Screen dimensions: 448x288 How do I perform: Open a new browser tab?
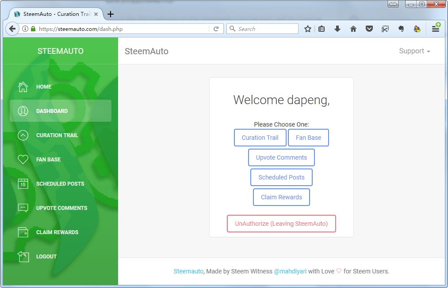click(111, 14)
